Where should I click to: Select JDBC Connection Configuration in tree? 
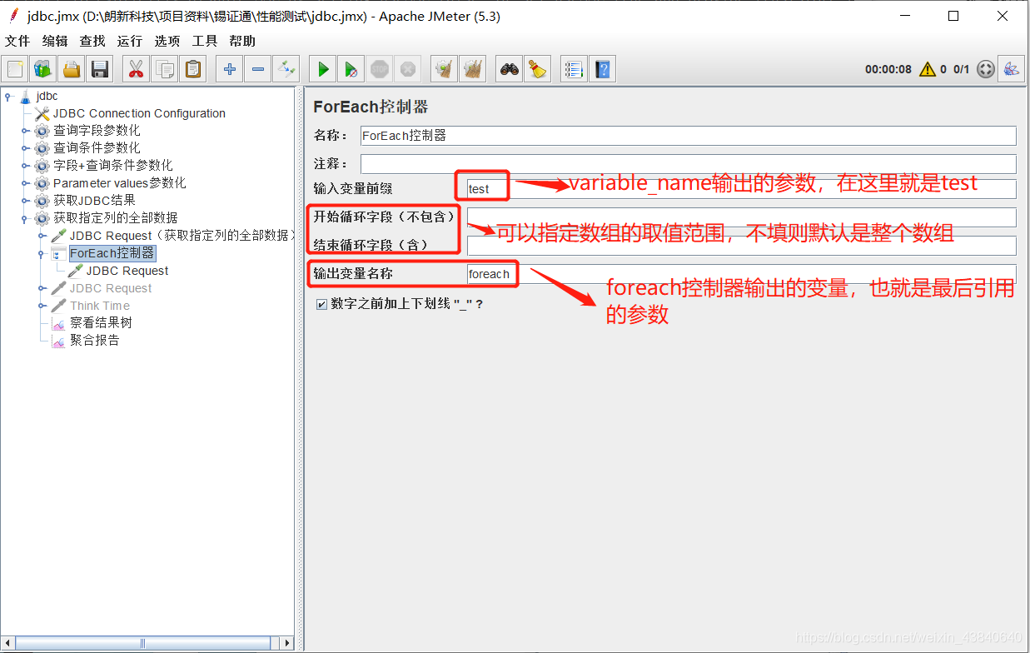coord(139,113)
